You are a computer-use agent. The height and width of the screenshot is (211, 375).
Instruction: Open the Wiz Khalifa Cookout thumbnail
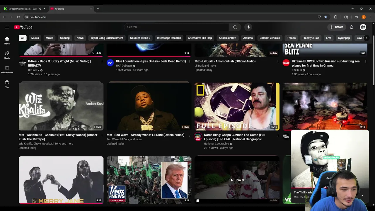tap(61, 106)
